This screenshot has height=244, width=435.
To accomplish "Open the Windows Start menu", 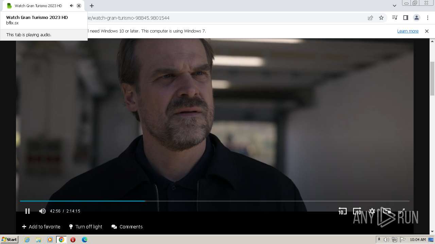I will (x=9, y=239).
